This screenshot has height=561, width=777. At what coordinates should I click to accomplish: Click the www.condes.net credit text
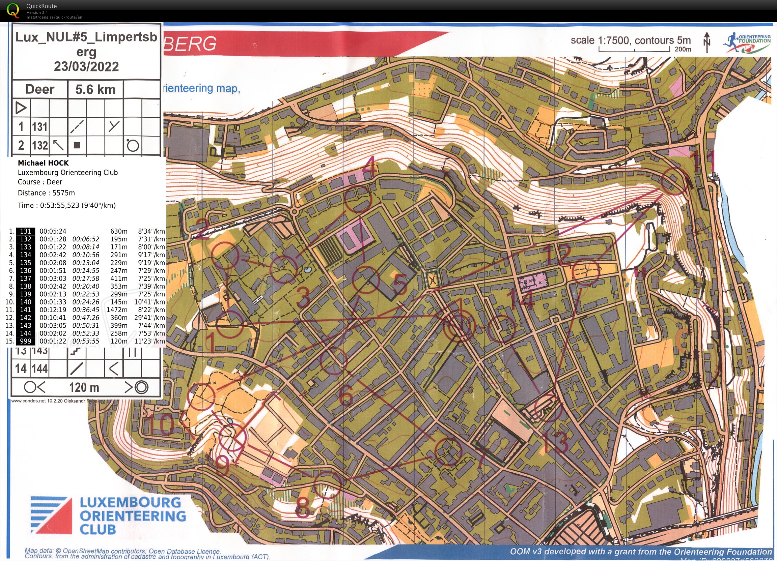[x=58, y=401]
